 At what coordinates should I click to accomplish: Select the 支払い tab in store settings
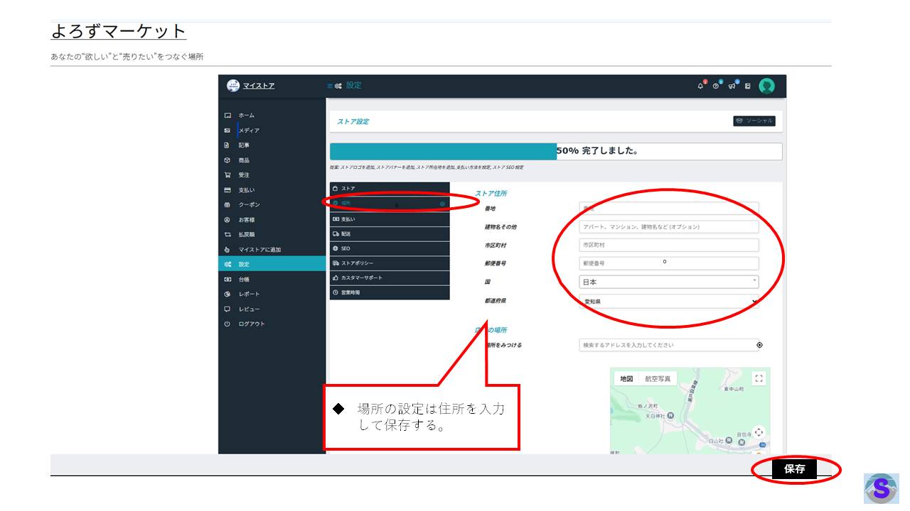[390, 219]
